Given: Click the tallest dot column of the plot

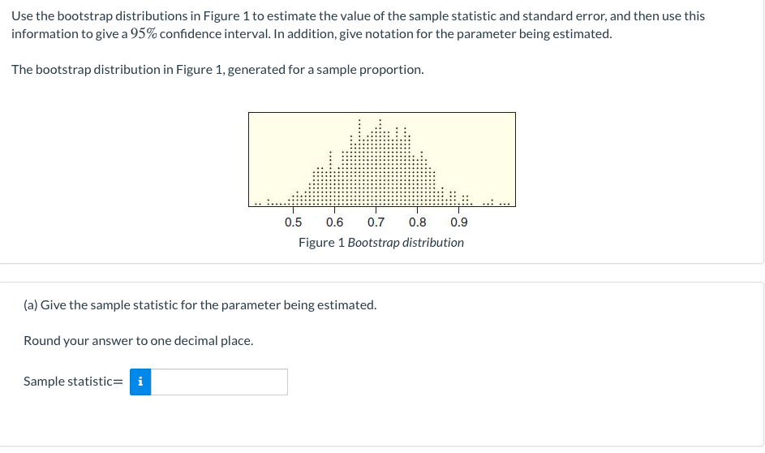Looking at the screenshot, I should (380, 162).
